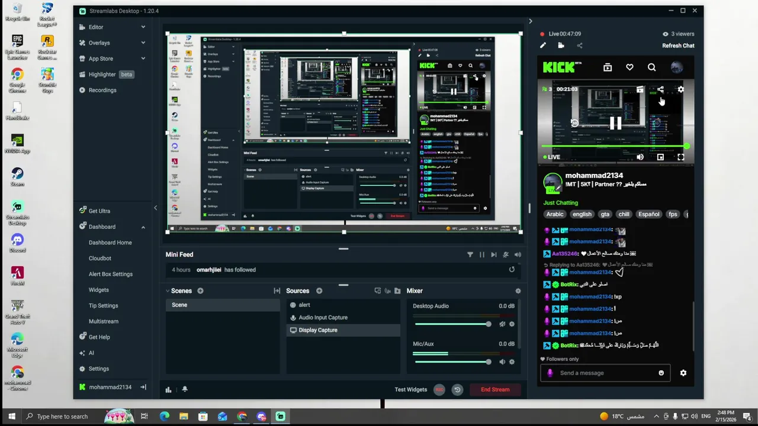Unmute the Desktop Audio source
Image resolution: width=758 pixels, height=426 pixels.
pyautogui.click(x=502, y=324)
